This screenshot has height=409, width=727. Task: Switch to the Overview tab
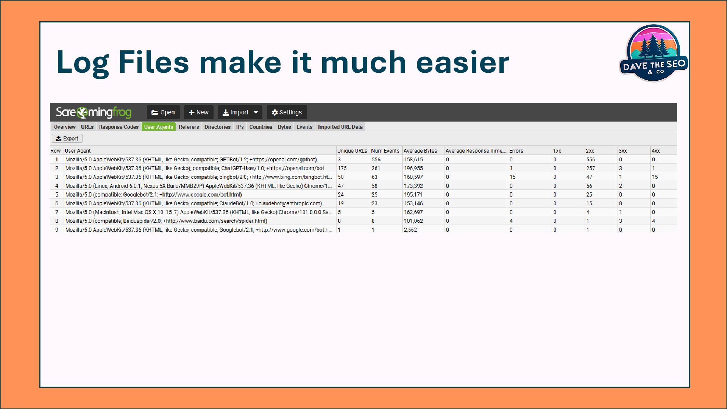point(64,127)
